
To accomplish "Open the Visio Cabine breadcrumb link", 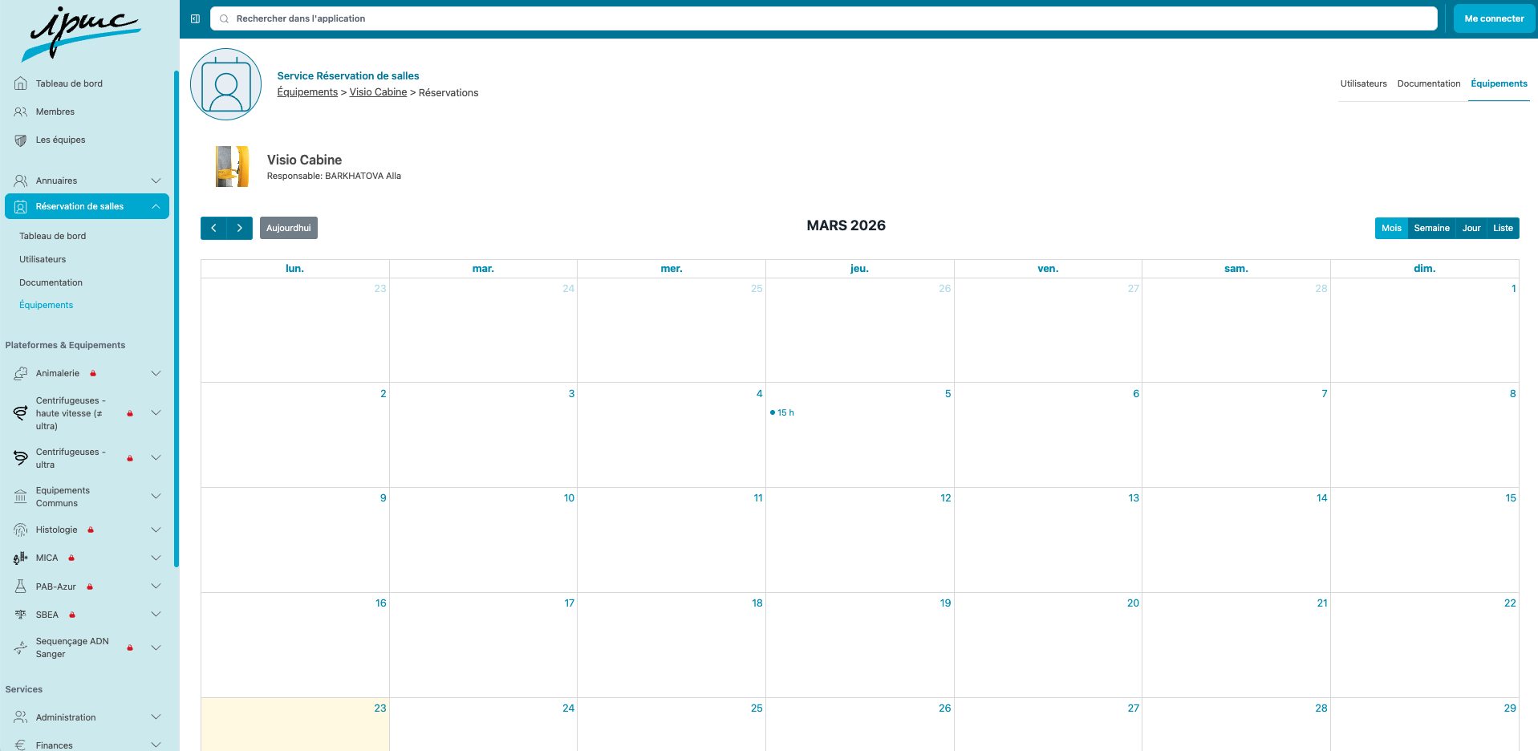I will pos(378,92).
